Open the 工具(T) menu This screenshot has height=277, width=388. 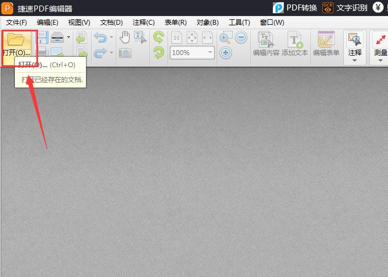239,23
